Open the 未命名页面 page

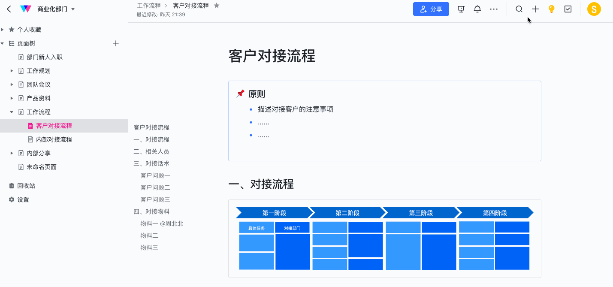click(42, 167)
